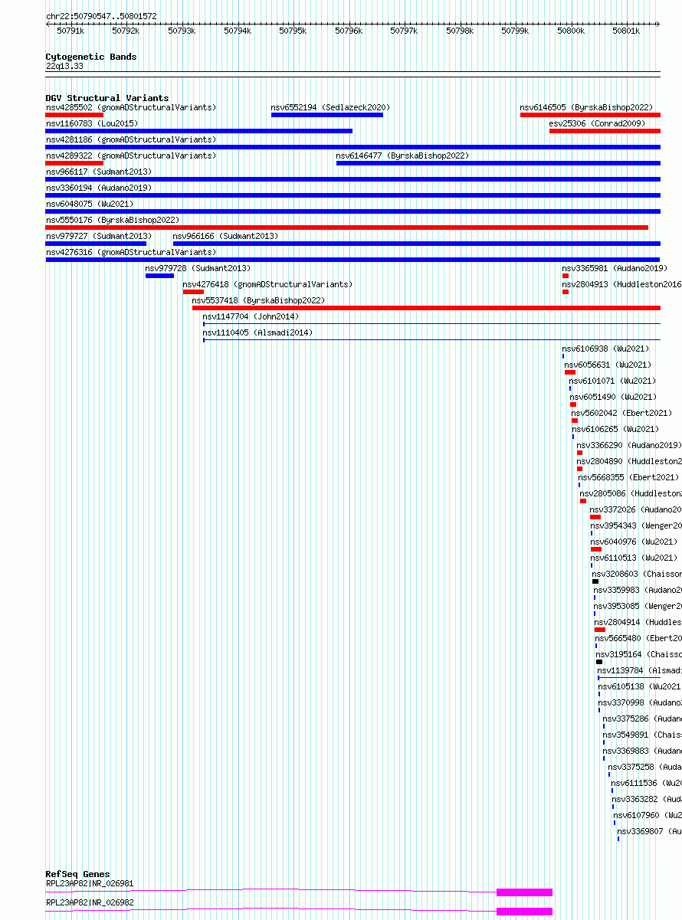Open variant nsv3549891 Chaisson entry

tap(642, 735)
